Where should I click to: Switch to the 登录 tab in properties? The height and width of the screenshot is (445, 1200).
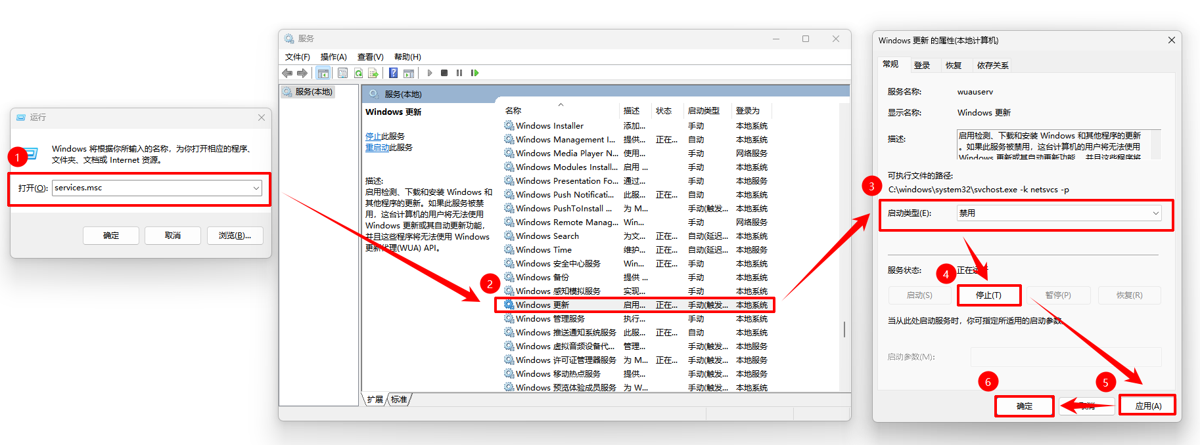click(x=922, y=66)
